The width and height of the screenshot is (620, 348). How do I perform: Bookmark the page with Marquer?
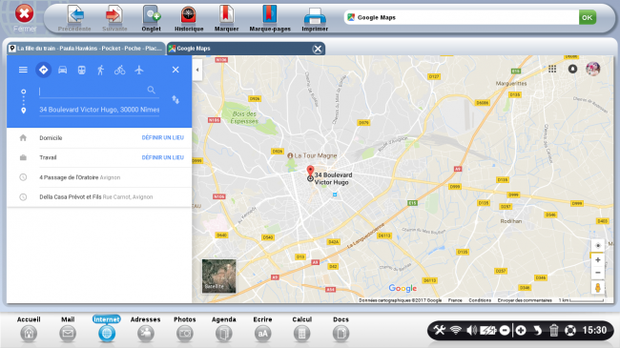click(227, 18)
